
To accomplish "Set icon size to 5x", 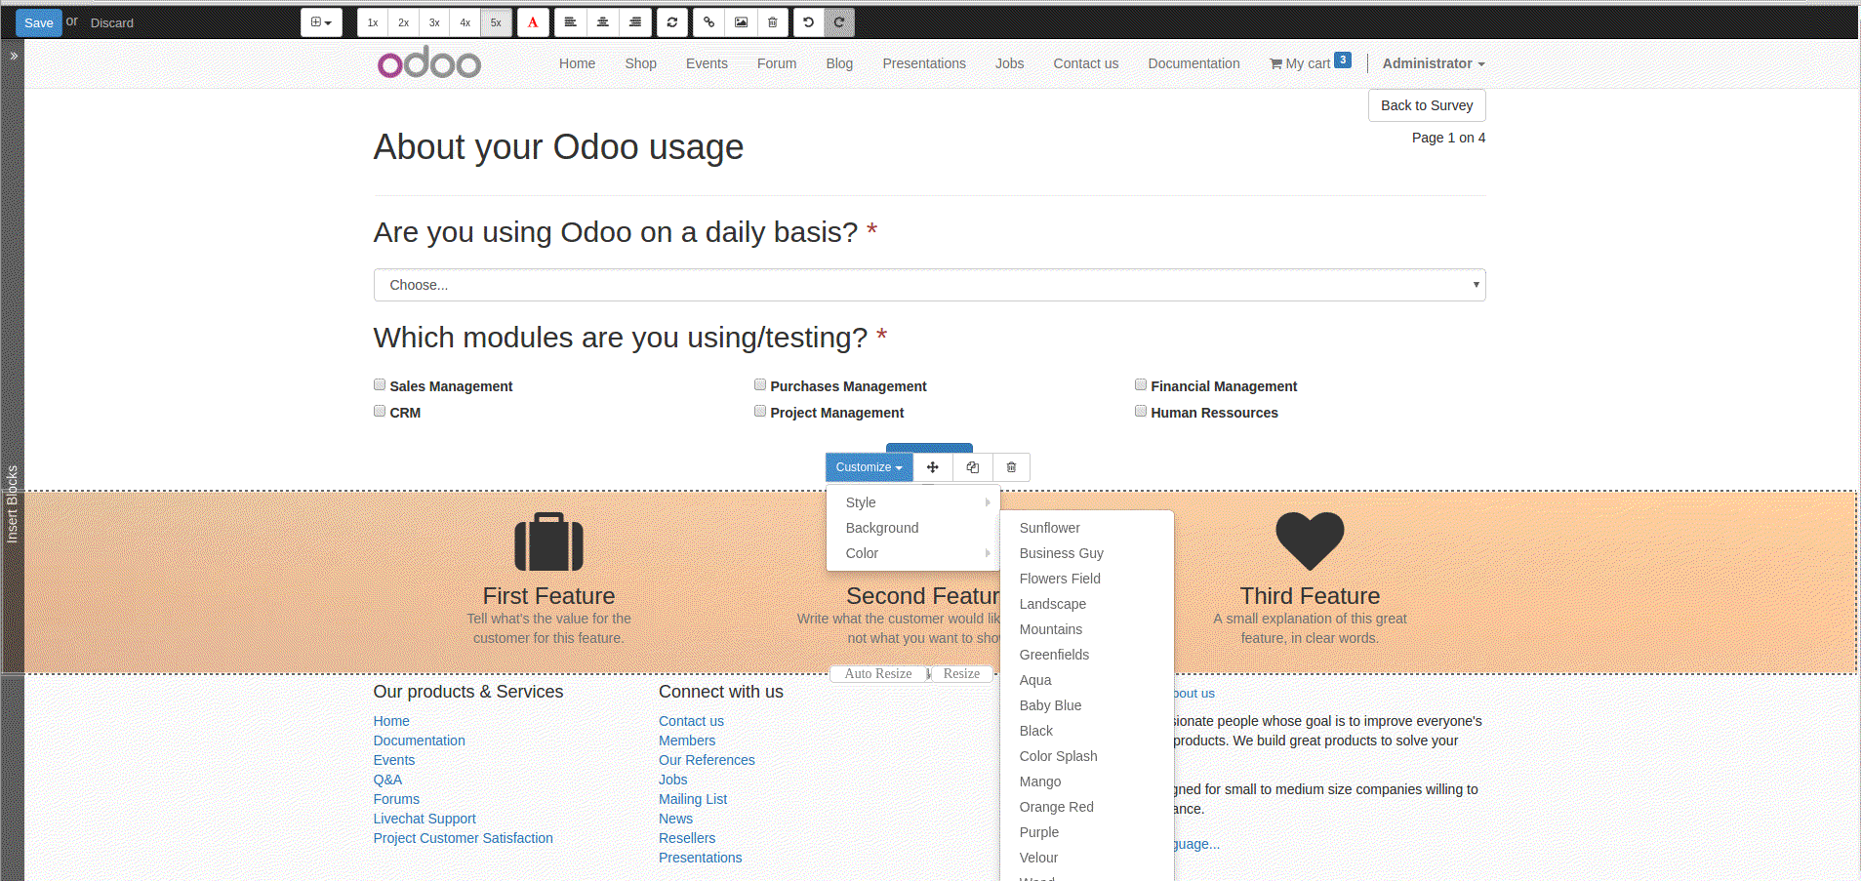I will click(496, 22).
